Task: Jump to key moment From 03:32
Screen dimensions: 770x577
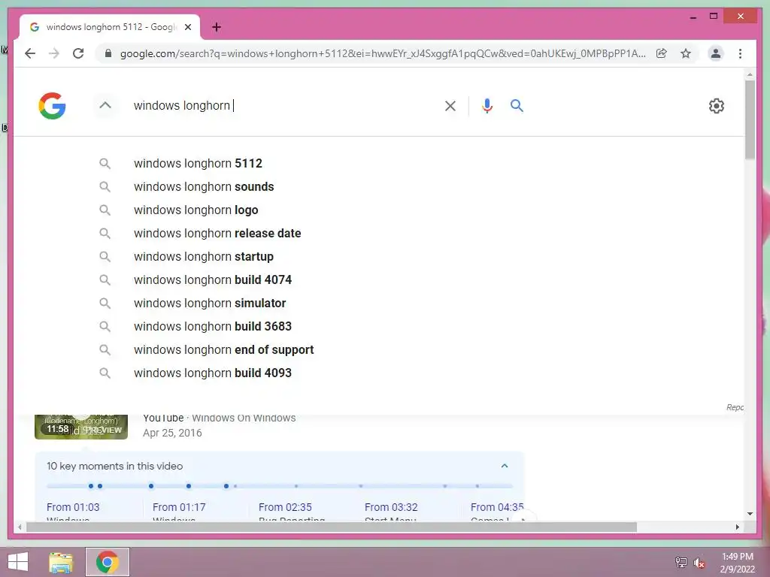Action: [x=391, y=507]
